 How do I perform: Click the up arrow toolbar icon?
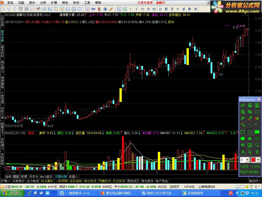(9, 9)
